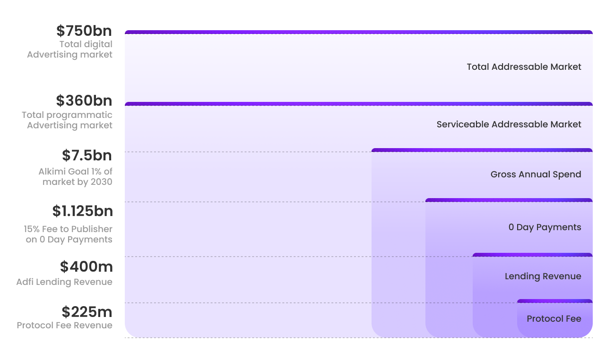606x350 pixels.
Task: Click the $225m amount
Action: click(87, 312)
